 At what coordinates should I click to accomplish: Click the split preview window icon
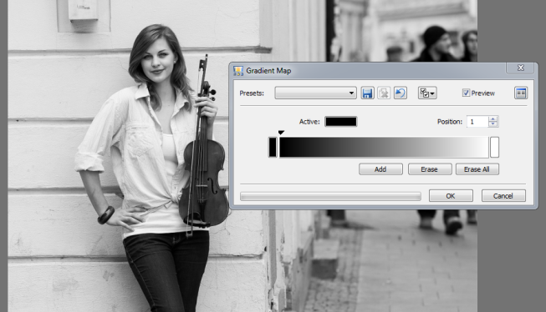521,93
